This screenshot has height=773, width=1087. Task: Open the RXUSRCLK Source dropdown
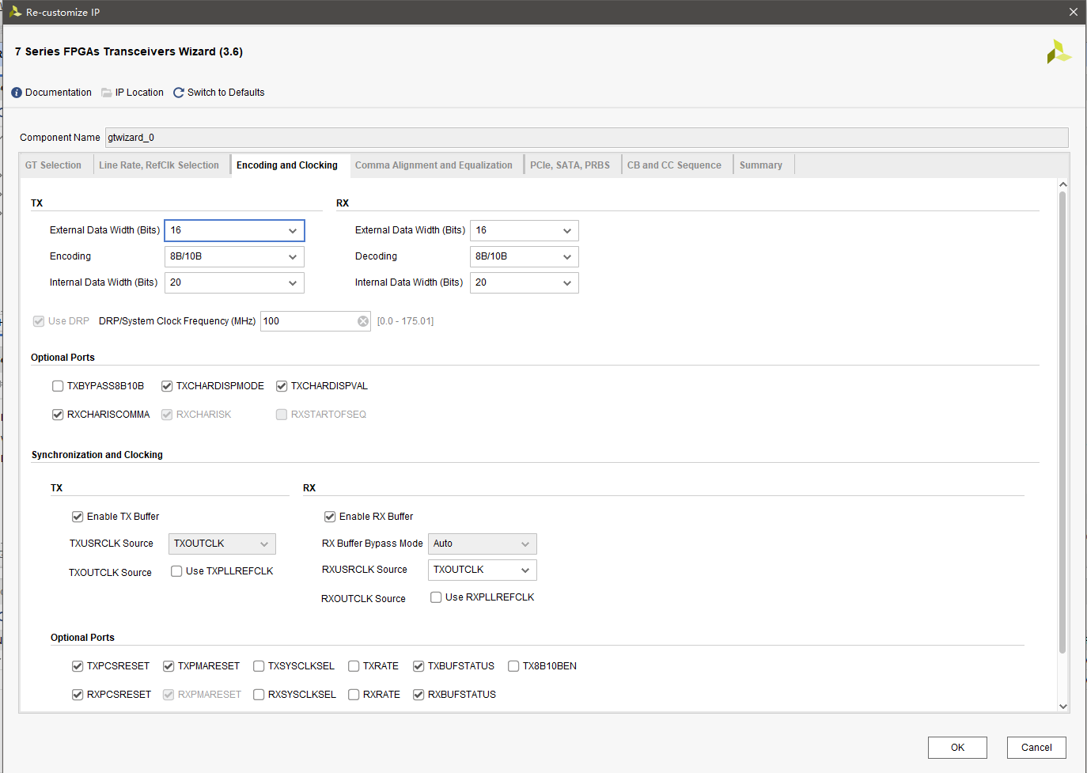[x=483, y=570]
